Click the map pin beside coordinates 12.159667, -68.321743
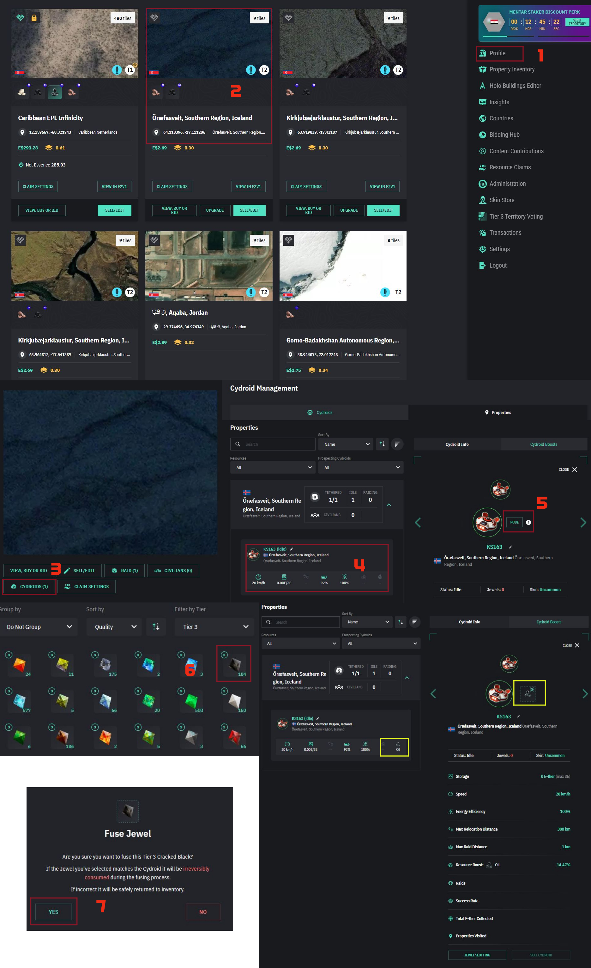This screenshot has height=968, width=591. (x=22, y=132)
